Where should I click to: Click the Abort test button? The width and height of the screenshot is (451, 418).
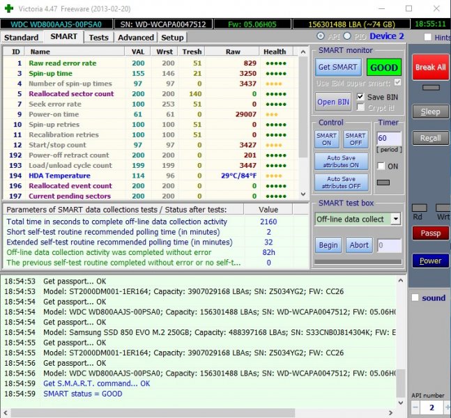359,245
